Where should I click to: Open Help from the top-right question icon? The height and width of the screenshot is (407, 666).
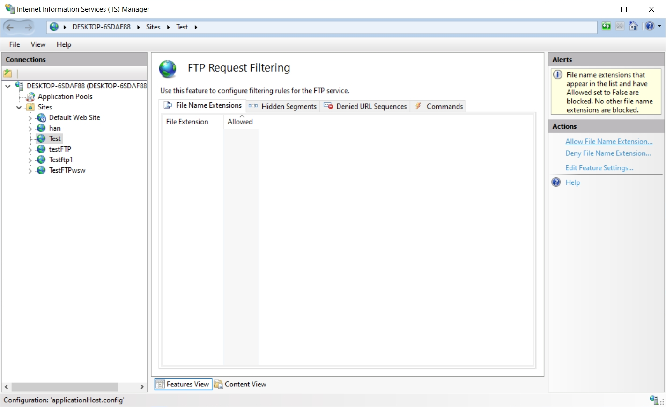[x=650, y=26]
